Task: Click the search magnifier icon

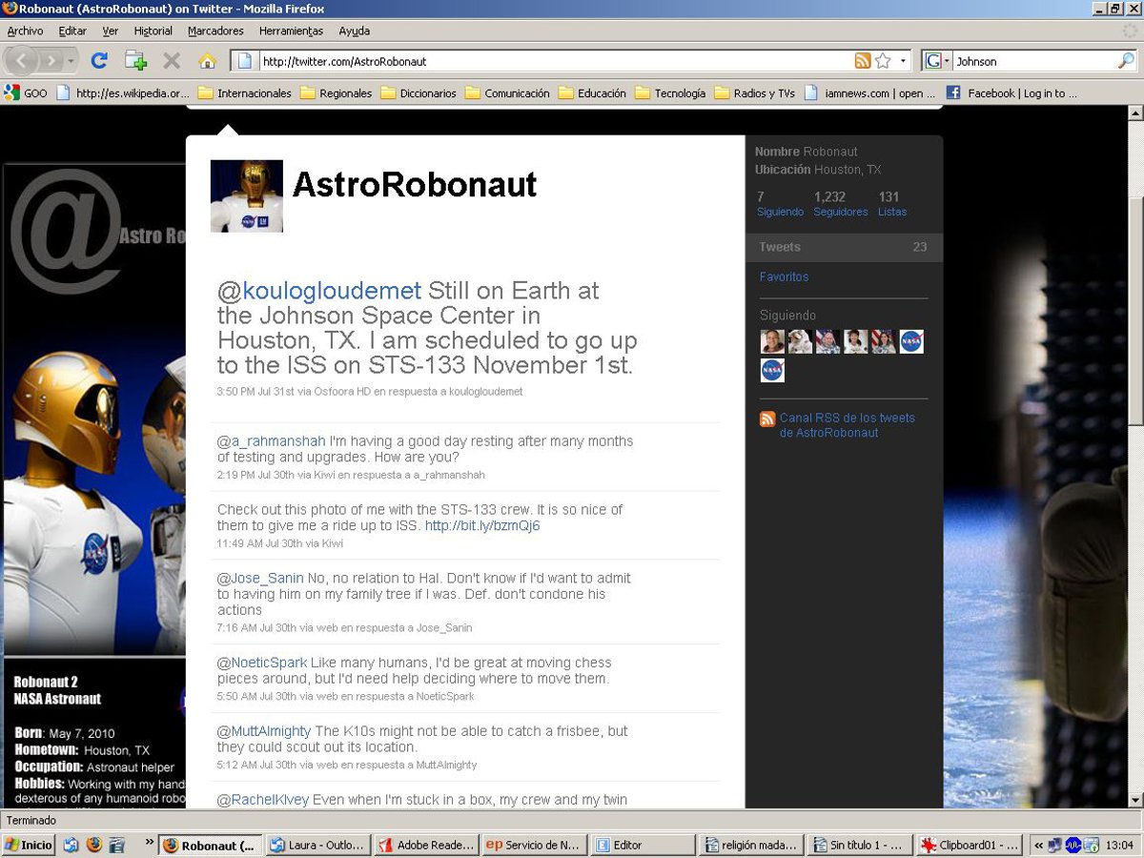Action: pyautogui.click(x=1126, y=61)
